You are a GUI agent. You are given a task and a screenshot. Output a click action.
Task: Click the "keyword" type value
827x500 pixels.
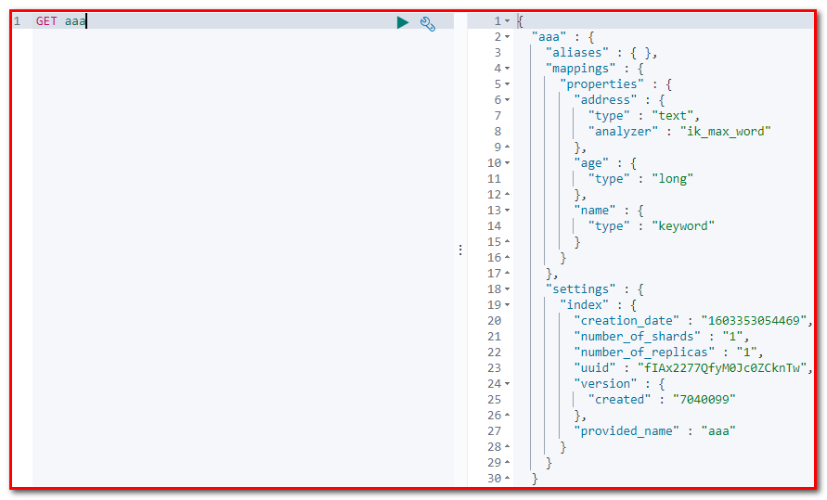click(x=683, y=226)
